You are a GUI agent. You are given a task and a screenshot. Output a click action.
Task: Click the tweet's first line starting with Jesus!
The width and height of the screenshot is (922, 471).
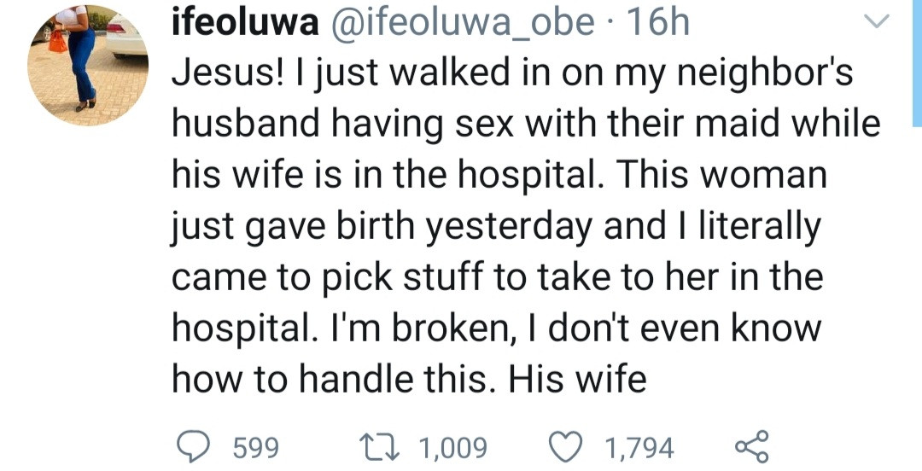(x=512, y=75)
